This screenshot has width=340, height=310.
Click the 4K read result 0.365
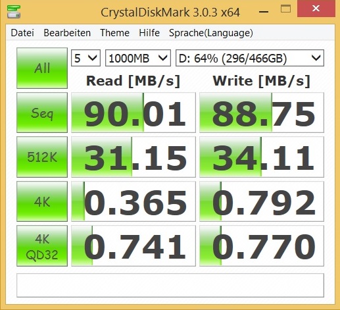pos(134,201)
